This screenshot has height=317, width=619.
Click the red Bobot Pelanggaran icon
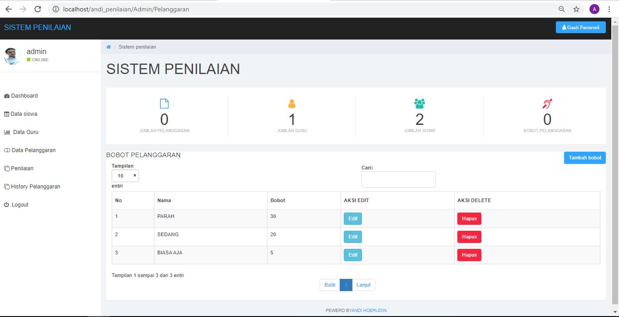[547, 104]
